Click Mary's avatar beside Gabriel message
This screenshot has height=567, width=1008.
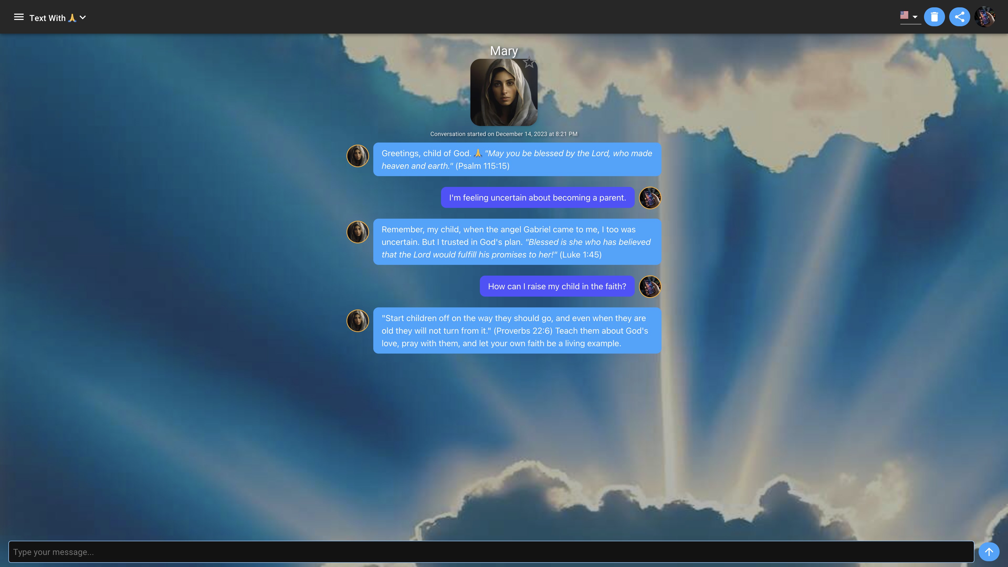358,232
